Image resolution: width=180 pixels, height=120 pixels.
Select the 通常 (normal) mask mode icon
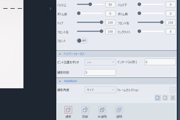click(68, 110)
